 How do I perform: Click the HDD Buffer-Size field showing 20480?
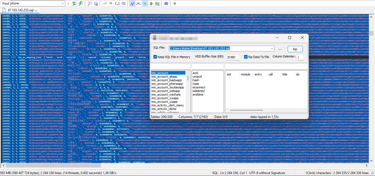tap(233, 57)
